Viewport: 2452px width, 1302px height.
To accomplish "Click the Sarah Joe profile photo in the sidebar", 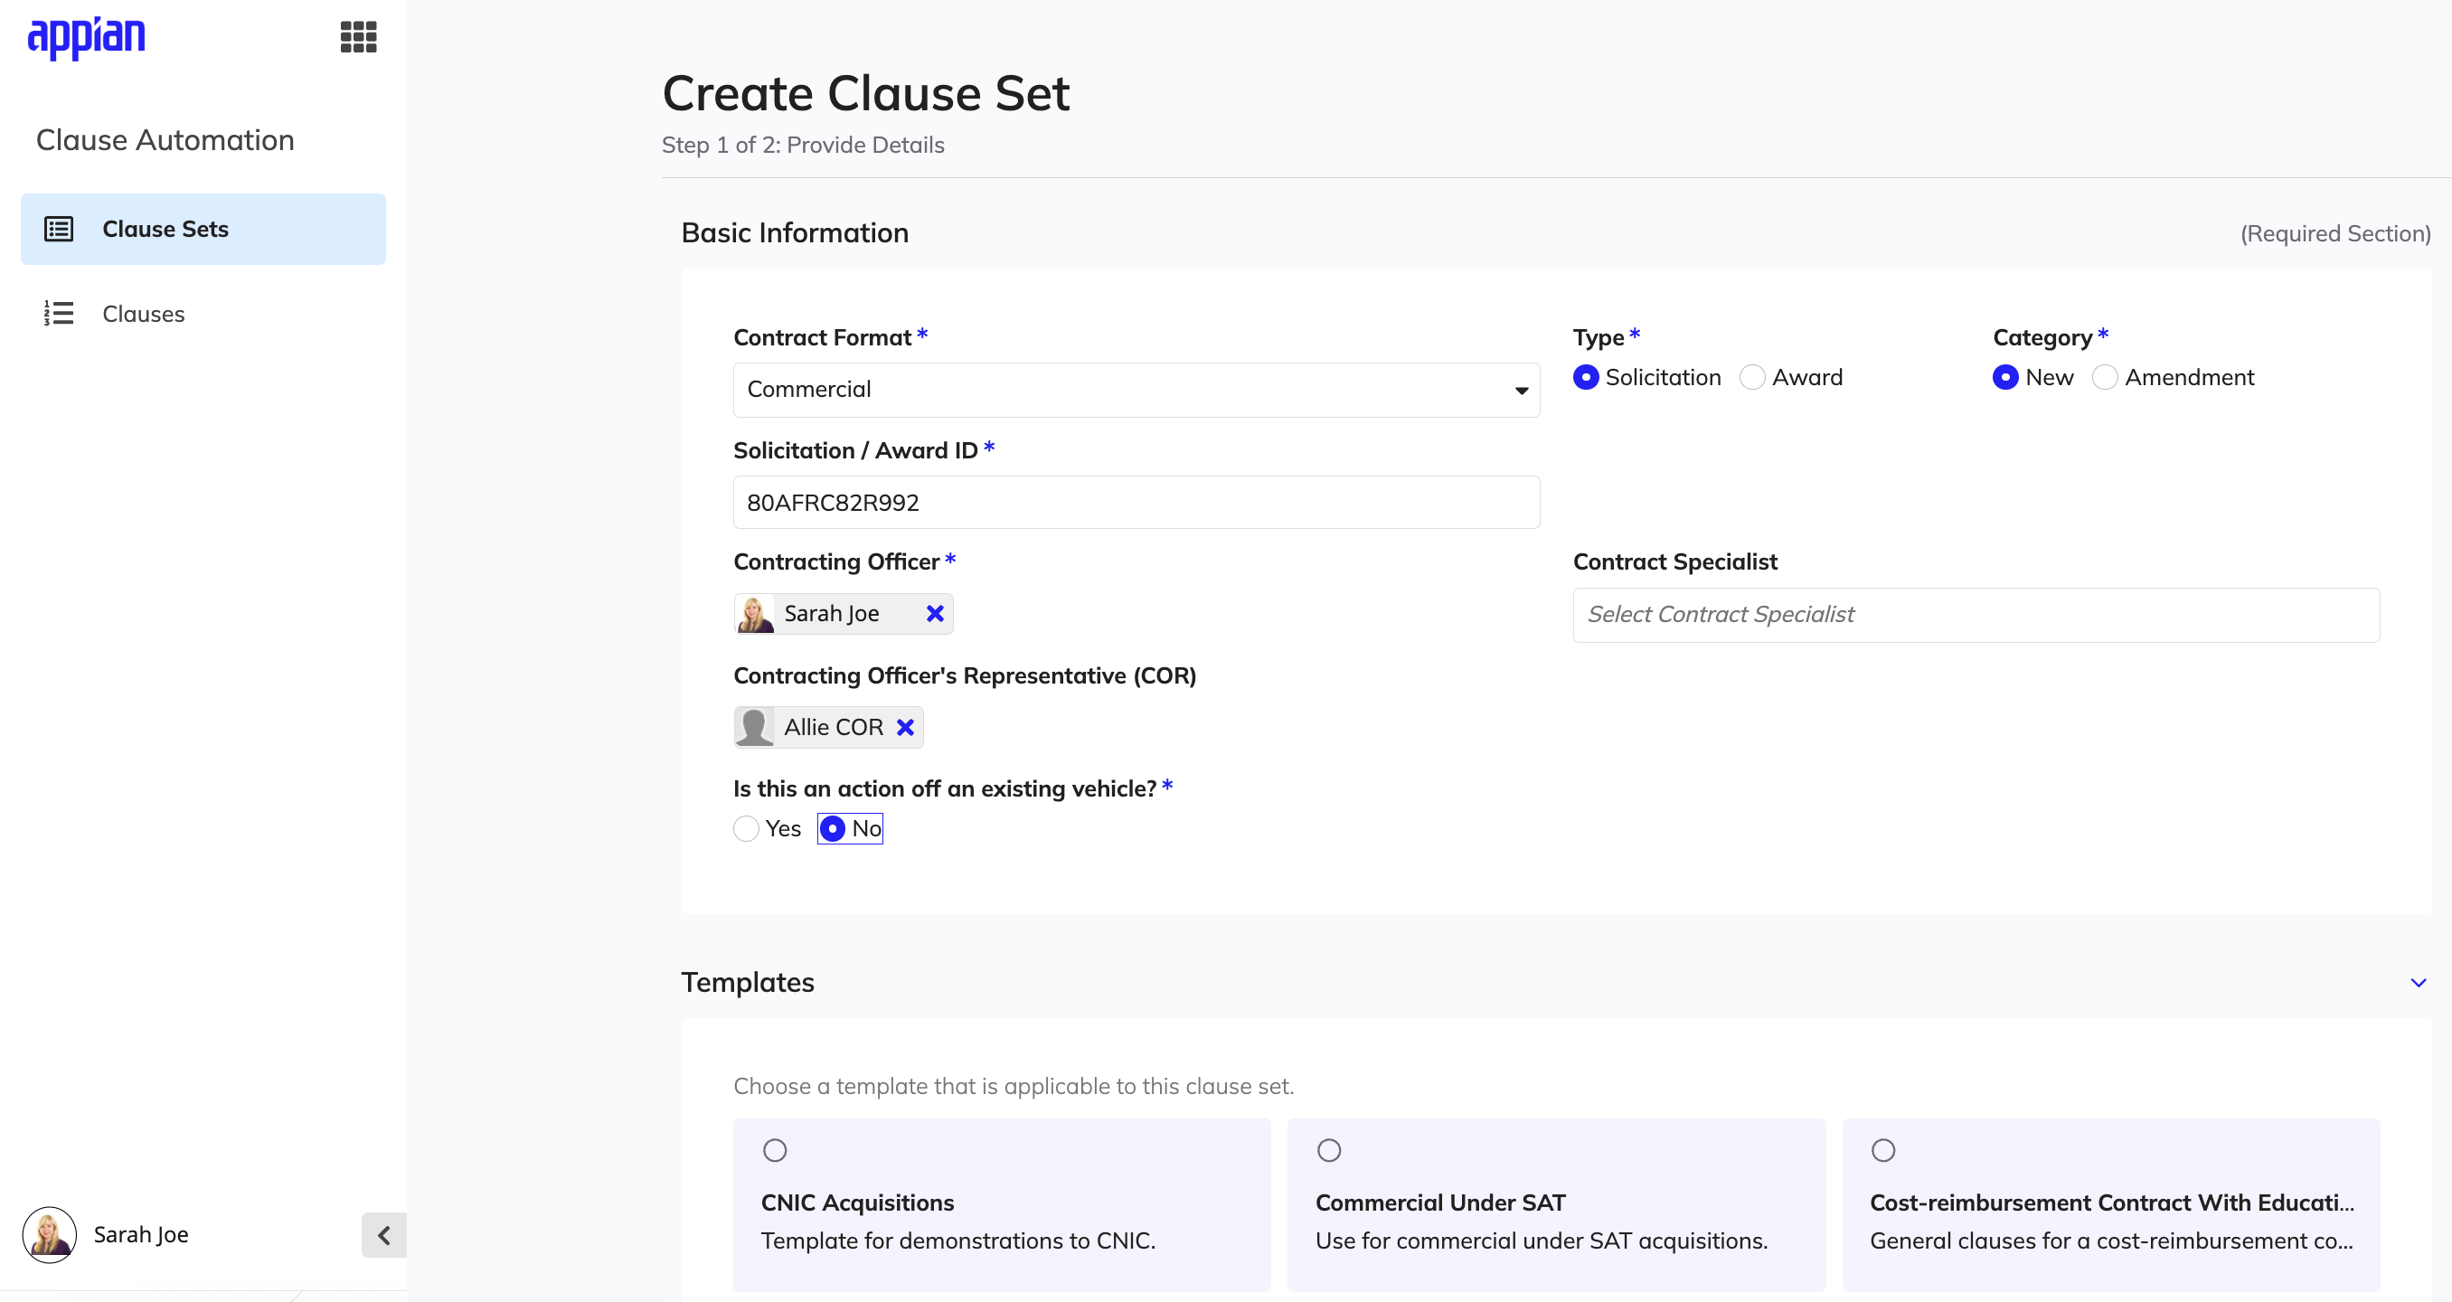I will 50,1234.
